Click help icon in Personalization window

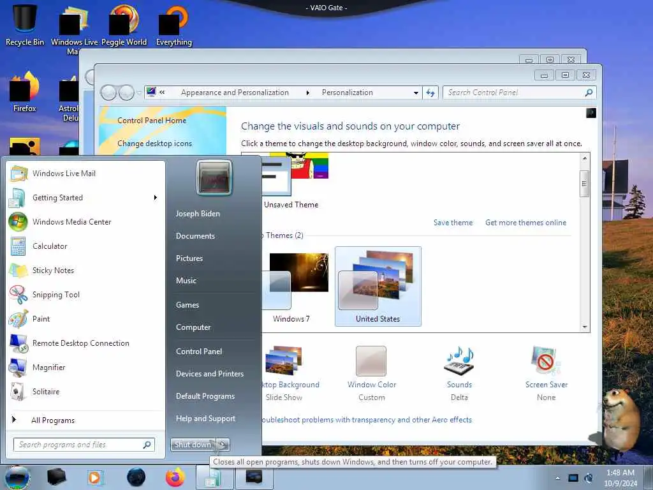[591, 113]
